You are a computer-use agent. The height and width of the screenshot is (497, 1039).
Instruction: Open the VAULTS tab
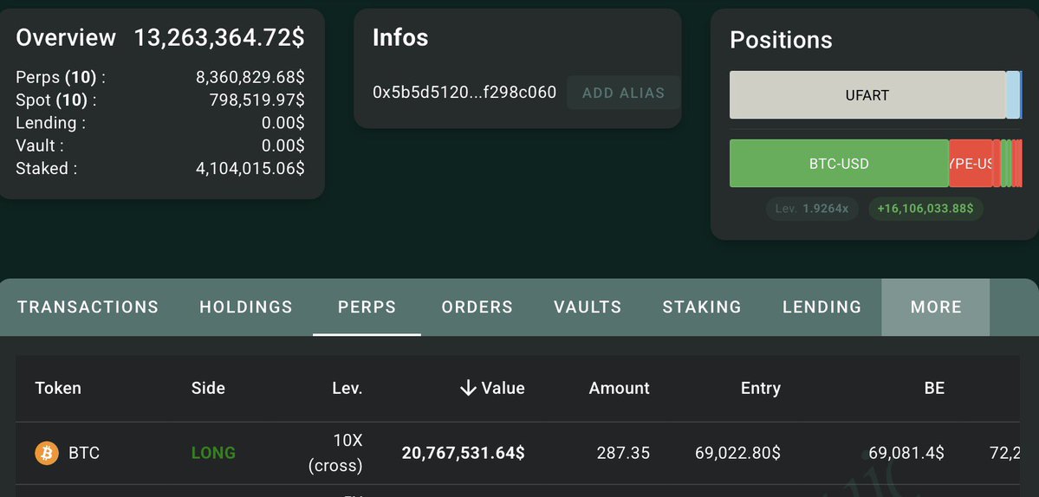(x=588, y=307)
